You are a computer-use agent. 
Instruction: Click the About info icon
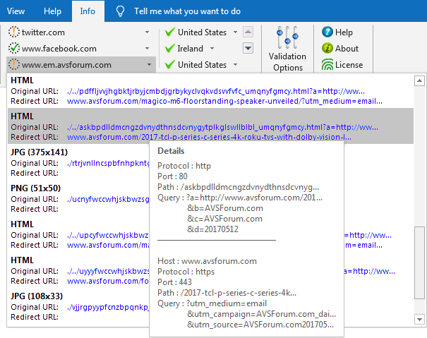click(x=327, y=49)
